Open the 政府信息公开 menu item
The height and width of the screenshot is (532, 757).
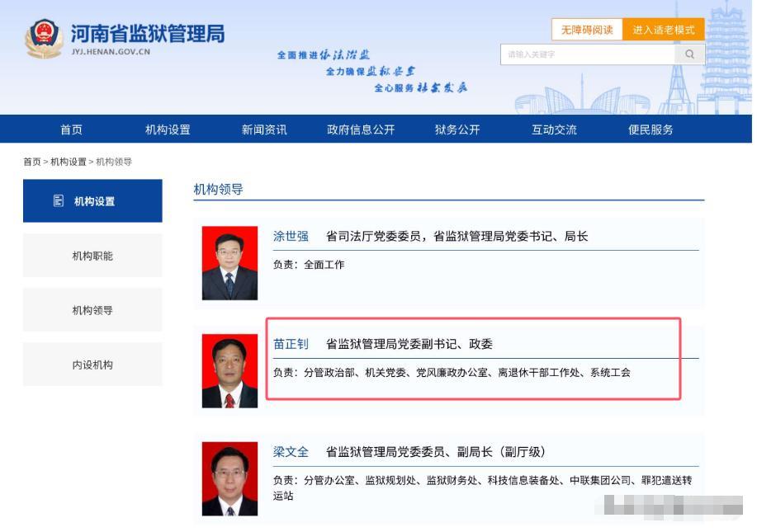point(361,129)
